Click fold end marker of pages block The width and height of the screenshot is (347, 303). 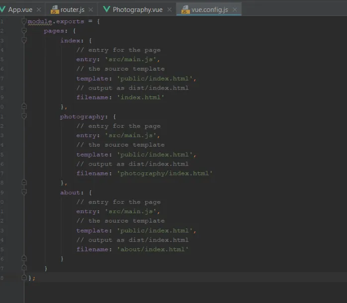click(x=24, y=268)
